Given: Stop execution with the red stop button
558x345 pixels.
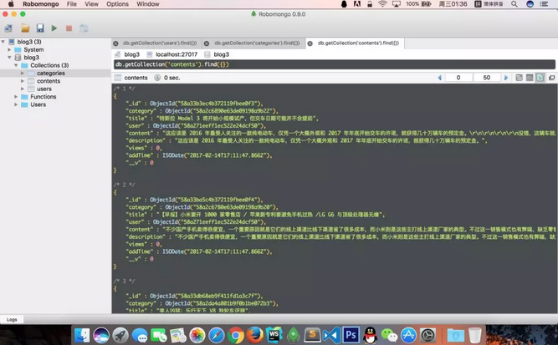Looking at the screenshot, I should pyautogui.click(x=69, y=28).
